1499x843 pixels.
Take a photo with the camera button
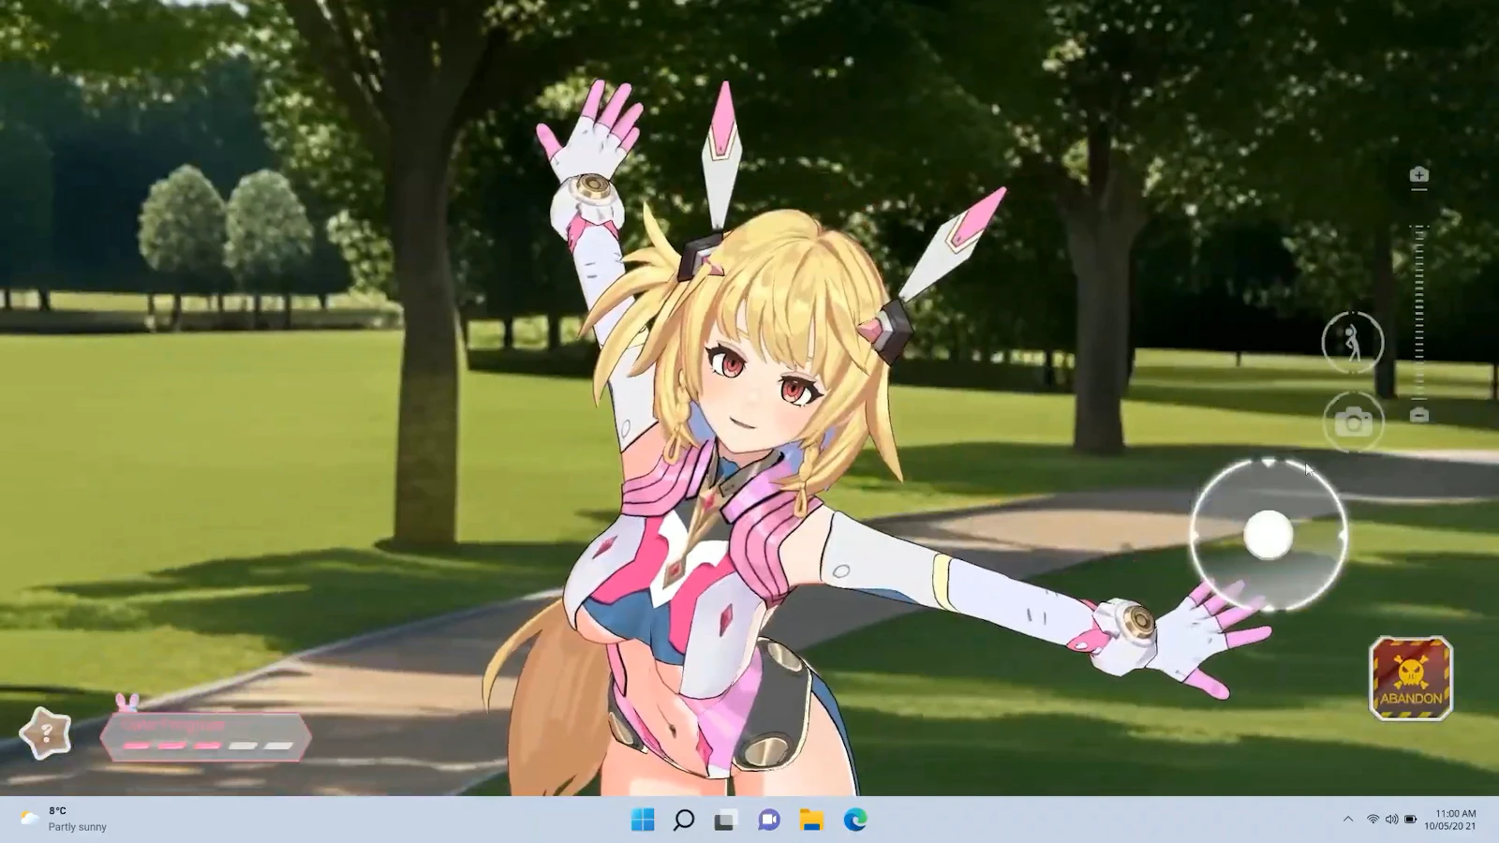(1353, 423)
